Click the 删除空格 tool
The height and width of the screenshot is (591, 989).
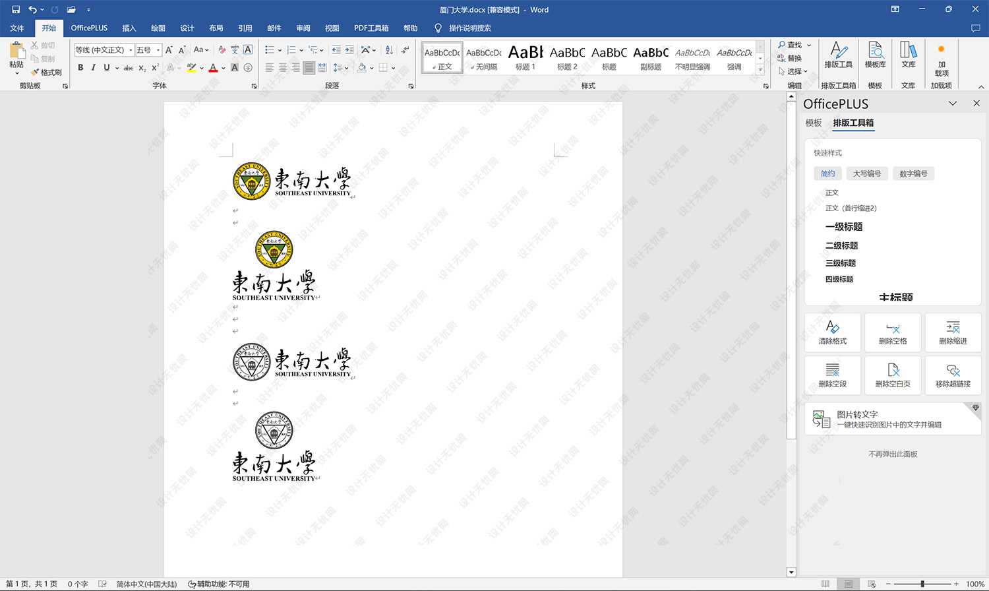point(893,332)
